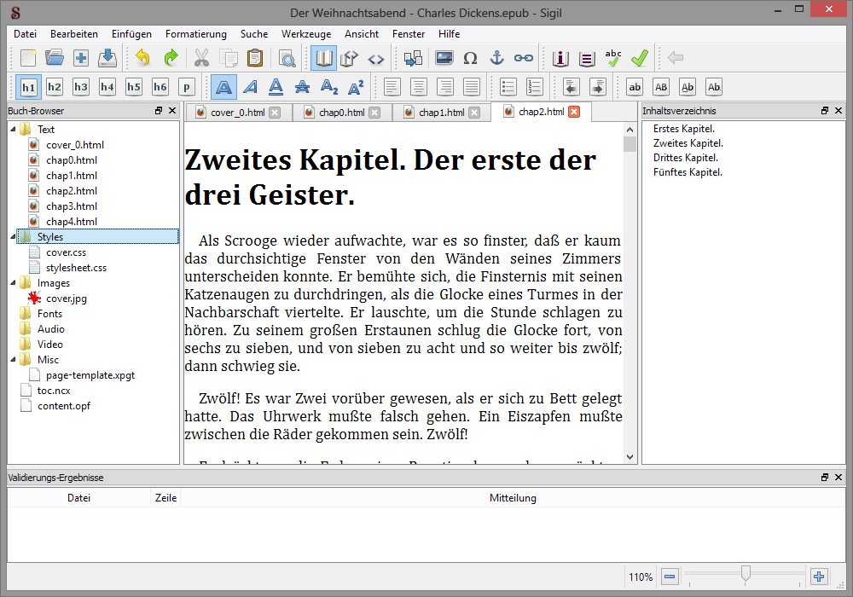Viewport: 853px width, 597px height.
Task: Apply heading 1 style h1
Action: click(28, 87)
